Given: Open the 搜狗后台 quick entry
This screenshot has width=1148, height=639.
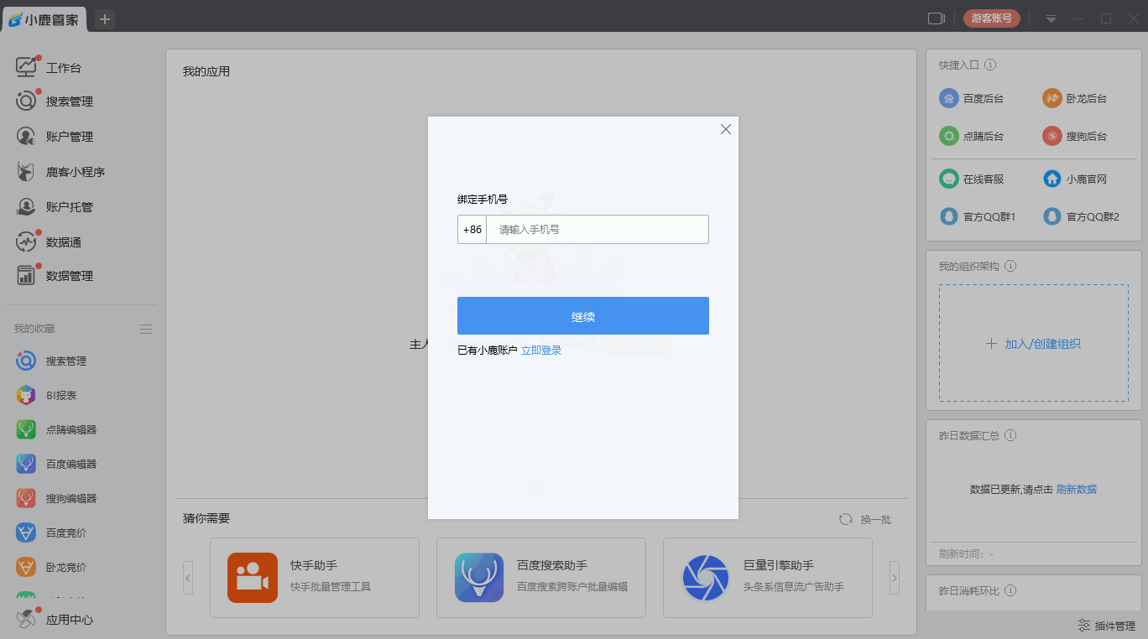Looking at the screenshot, I should point(1075,136).
